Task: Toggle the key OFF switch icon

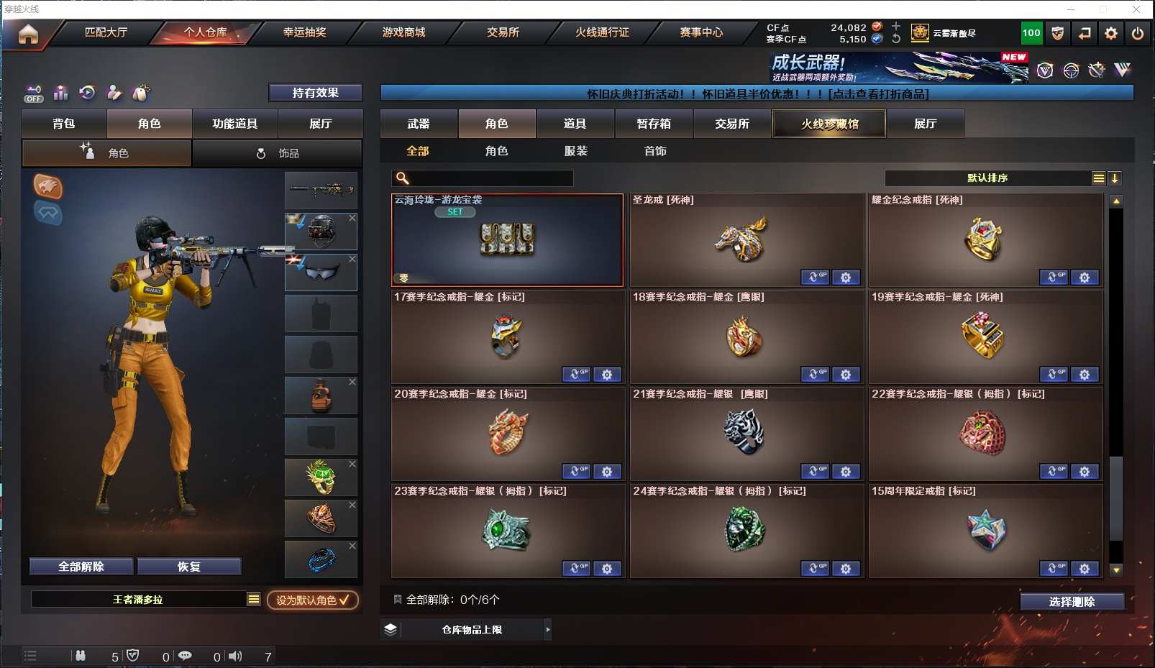Action: coord(34,93)
